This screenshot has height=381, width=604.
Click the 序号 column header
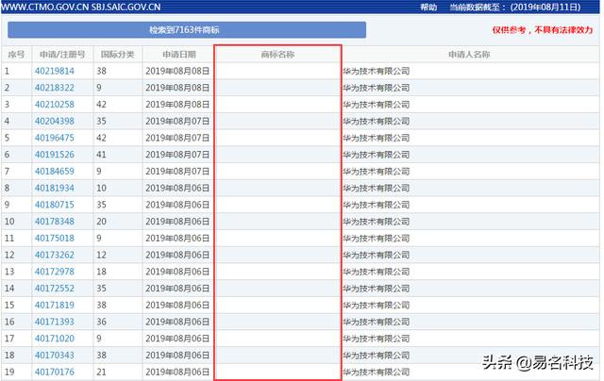pos(16,55)
